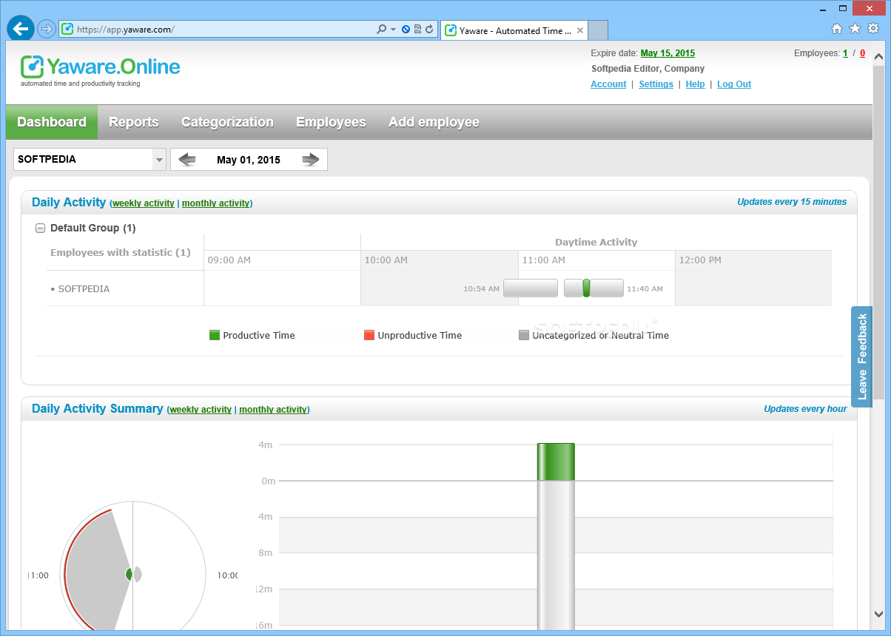Screen dimensions: 891x636
Task: Open monthly activity in Daily Activity Summary
Action: 273,410
